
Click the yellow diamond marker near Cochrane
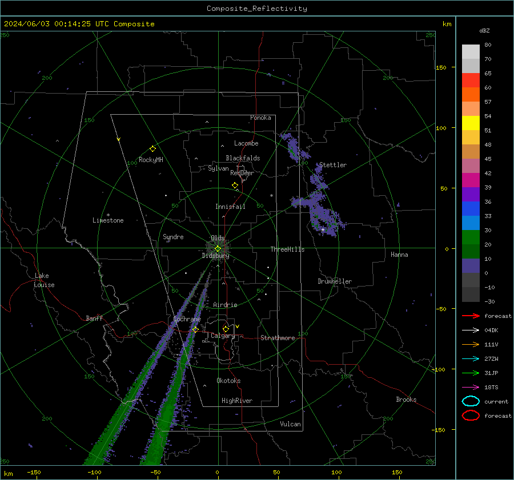point(195,329)
